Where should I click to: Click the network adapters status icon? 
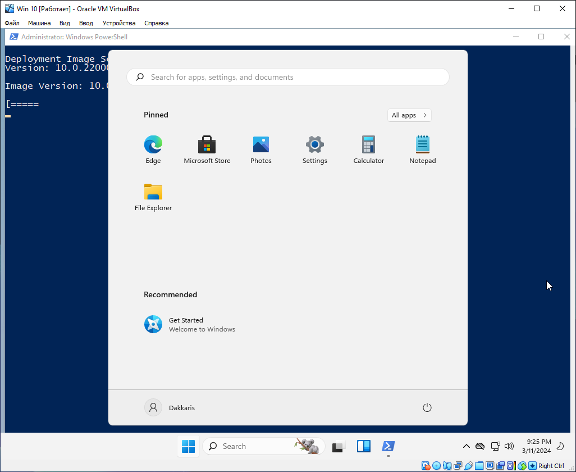click(x=458, y=466)
